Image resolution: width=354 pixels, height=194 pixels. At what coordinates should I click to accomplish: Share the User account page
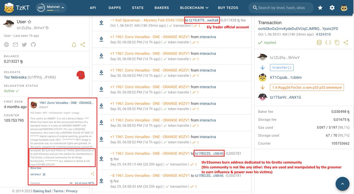click(x=83, y=45)
